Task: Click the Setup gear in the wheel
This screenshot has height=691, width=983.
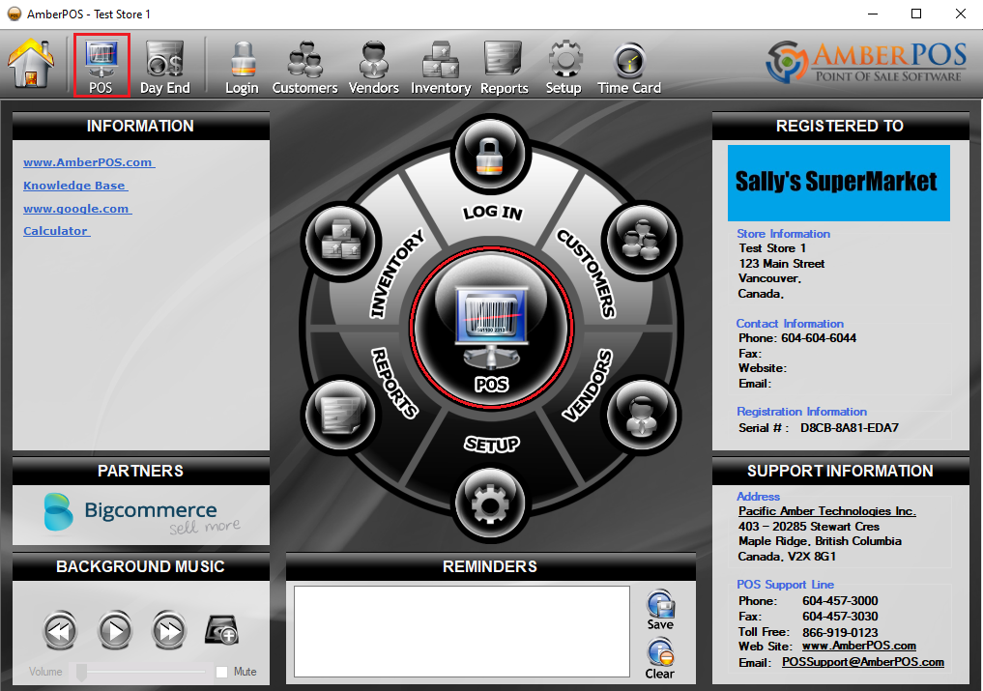Action: click(491, 504)
